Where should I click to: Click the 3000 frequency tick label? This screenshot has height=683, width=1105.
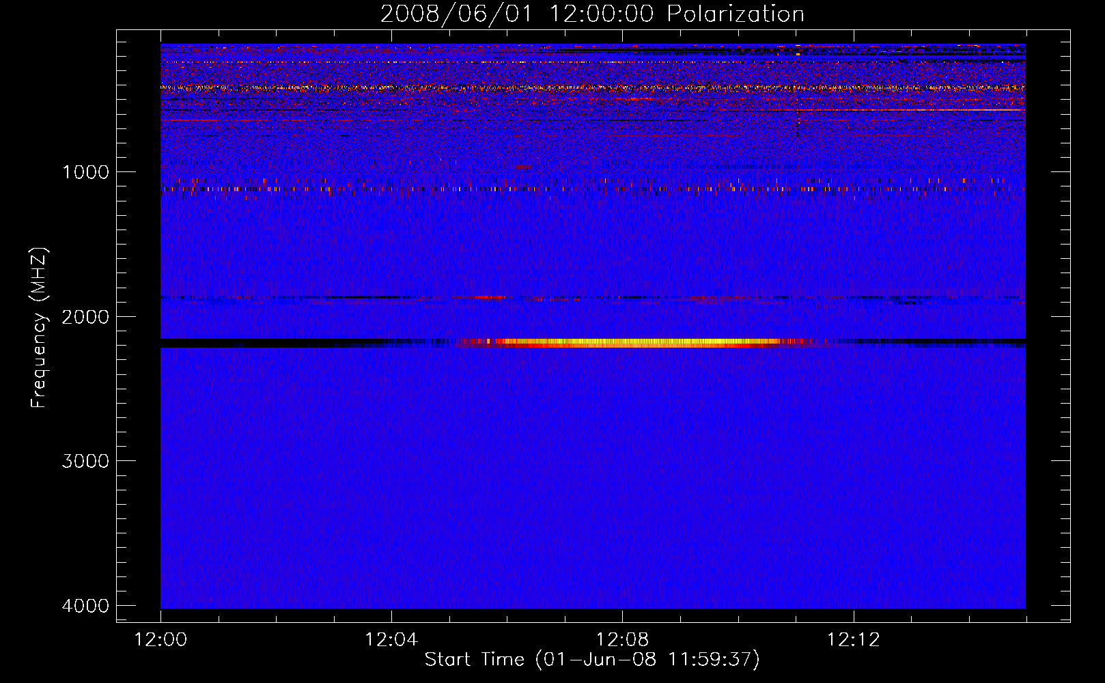tap(85, 461)
